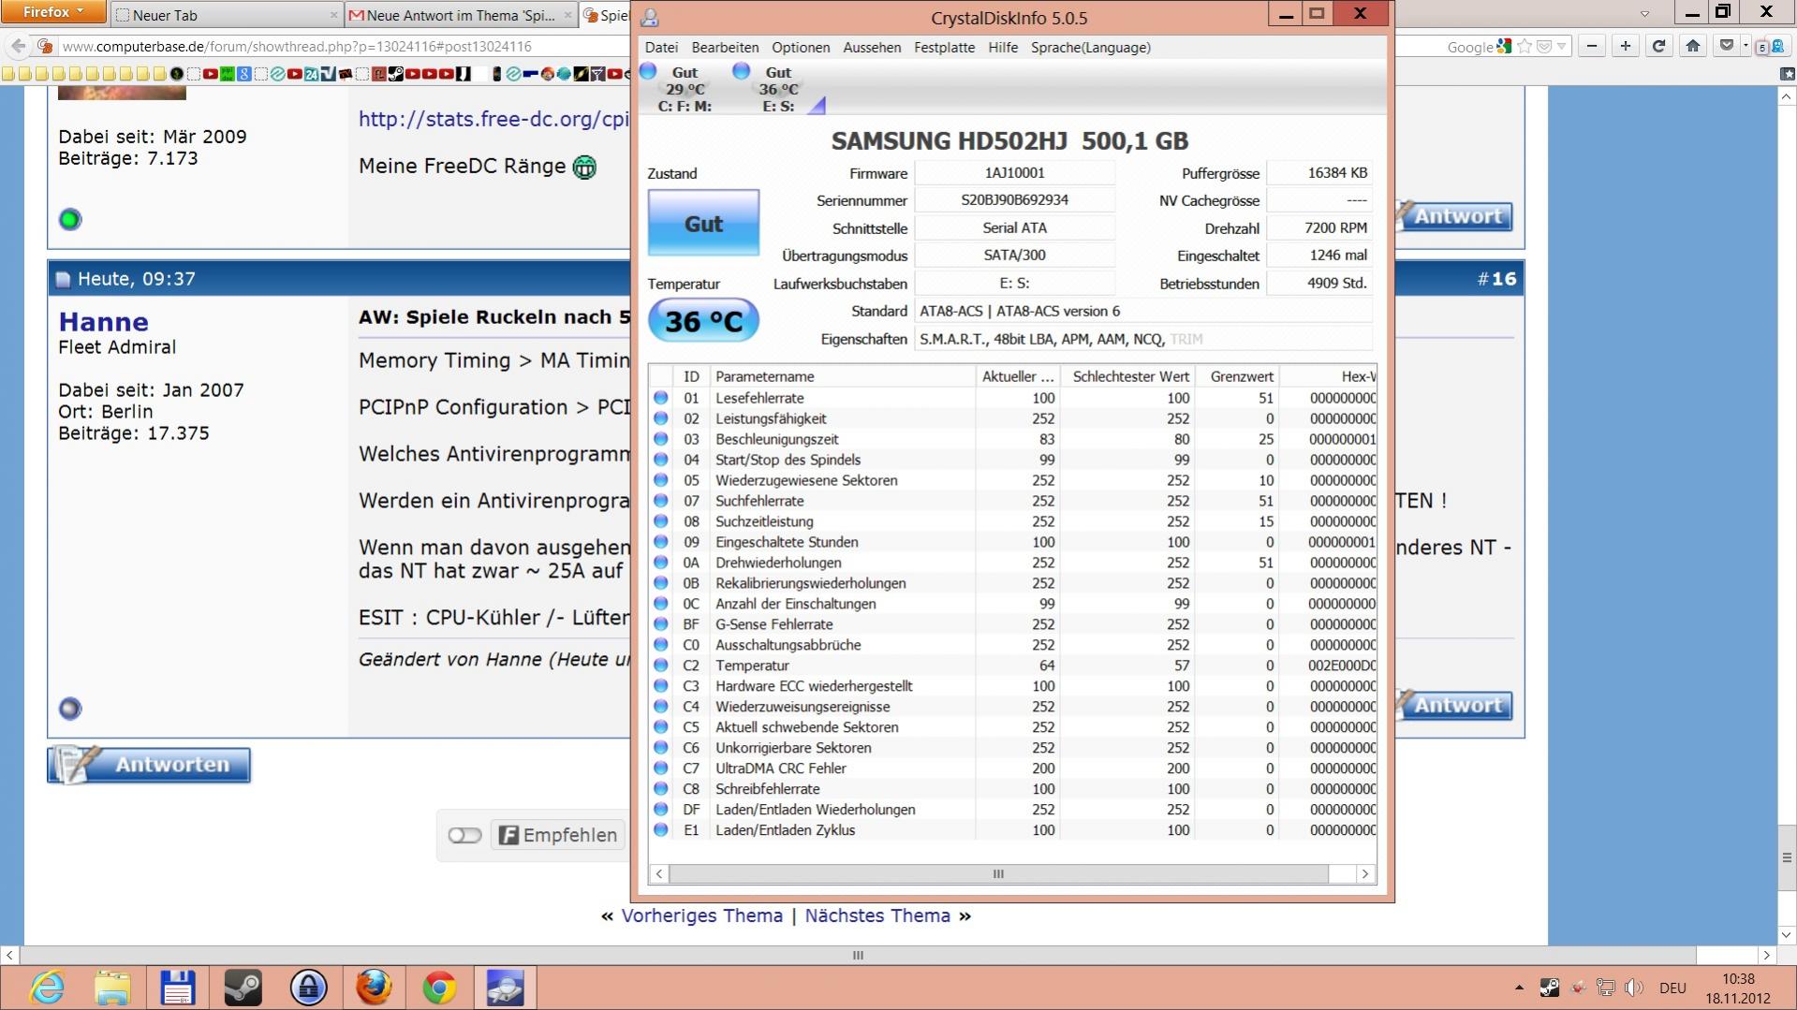Open Steam from the taskbar
Image resolution: width=1797 pixels, height=1010 pixels.
(x=243, y=988)
